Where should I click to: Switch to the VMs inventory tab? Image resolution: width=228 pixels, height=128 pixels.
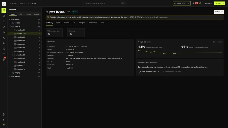point(21,14)
